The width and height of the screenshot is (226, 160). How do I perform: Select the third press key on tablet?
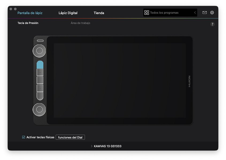(40, 80)
